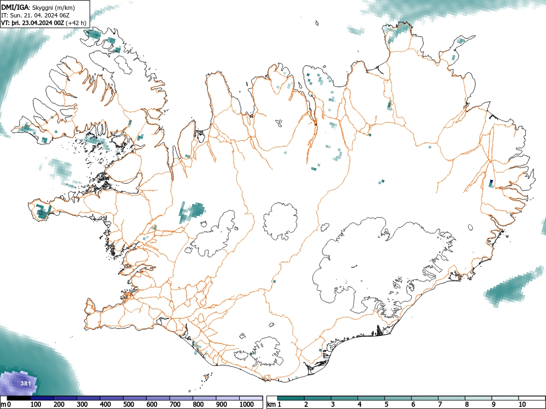Image resolution: width=546 pixels, height=409 pixels.
Task: Click the 'km 1' label on the kilometers scale
Action: [x=274, y=404]
